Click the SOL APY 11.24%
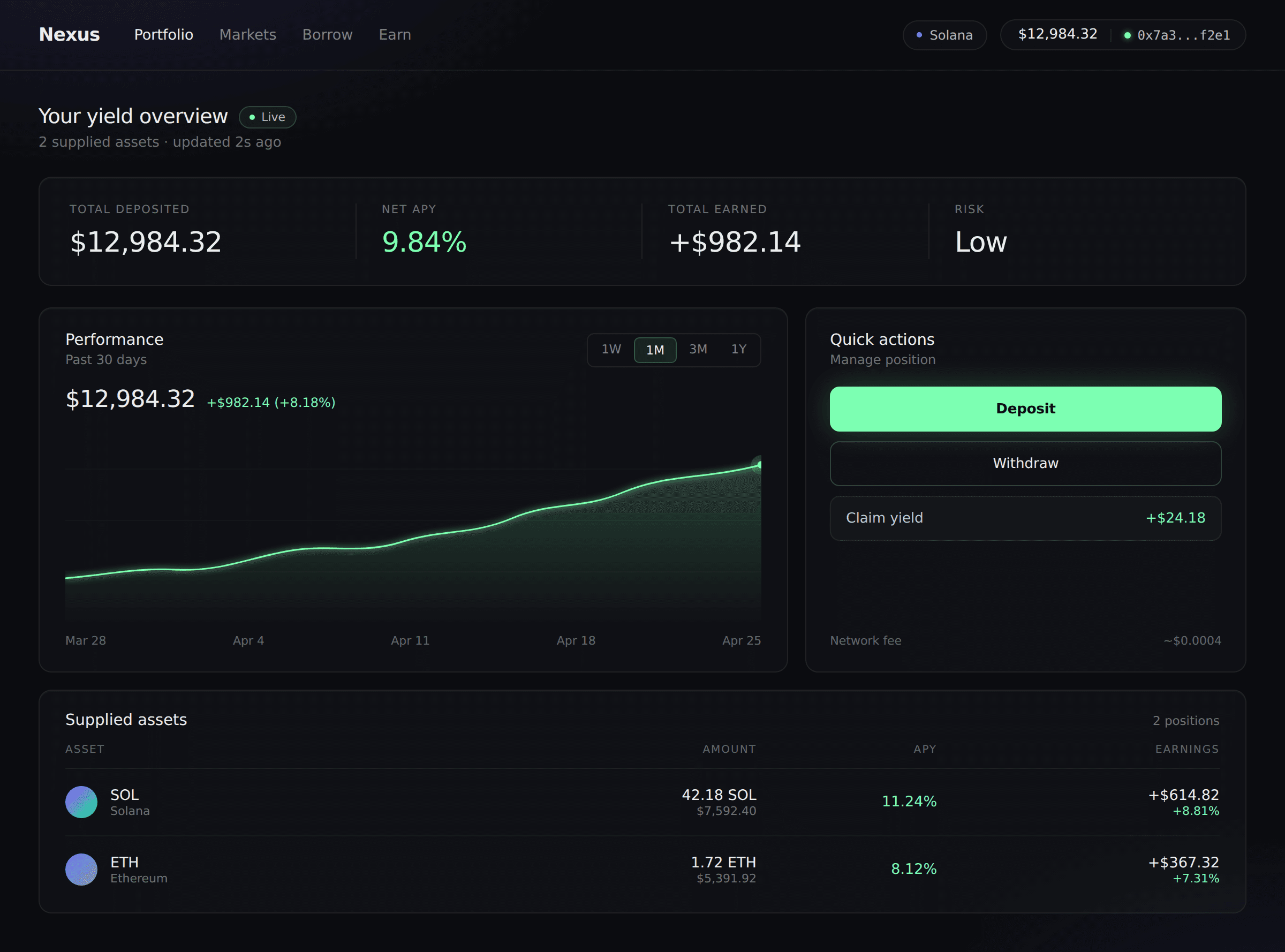The height and width of the screenshot is (952, 1285). click(909, 801)
